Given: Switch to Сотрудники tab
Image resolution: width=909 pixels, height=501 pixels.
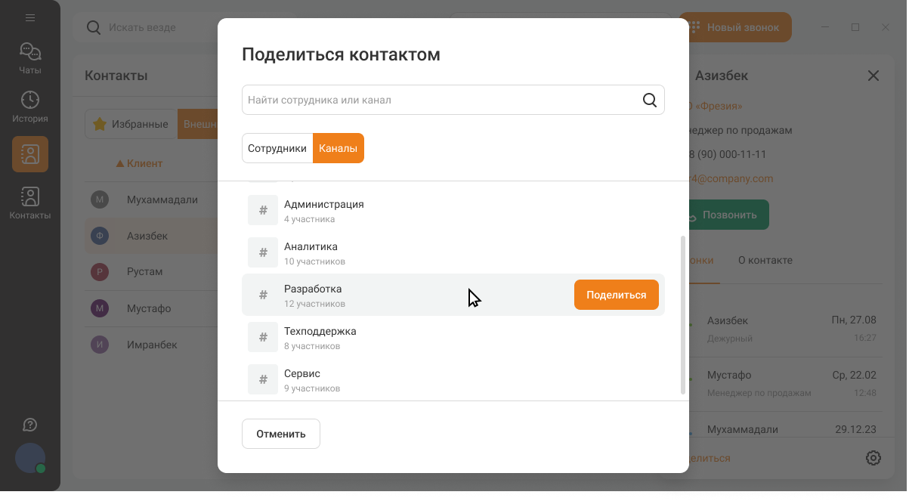Looking at the screenshot, I should coord(277,148).
